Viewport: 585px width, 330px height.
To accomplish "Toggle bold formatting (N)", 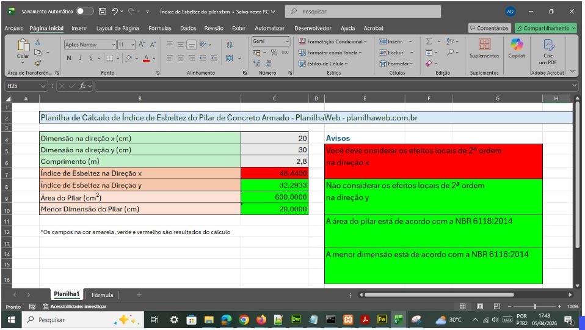I will (x=69, y=58).
